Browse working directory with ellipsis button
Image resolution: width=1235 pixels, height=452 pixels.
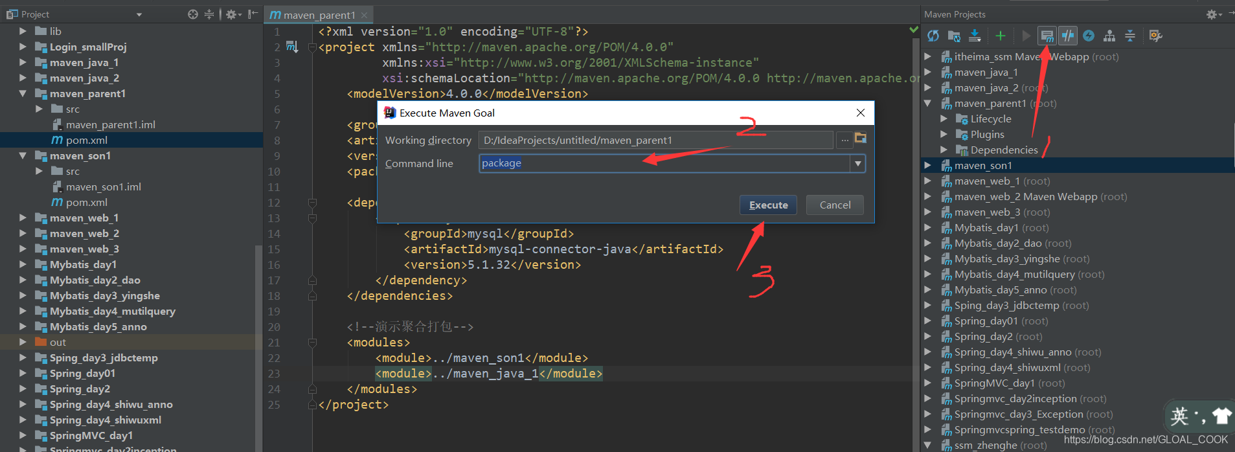pyautogui.click(x=844, y=140)
